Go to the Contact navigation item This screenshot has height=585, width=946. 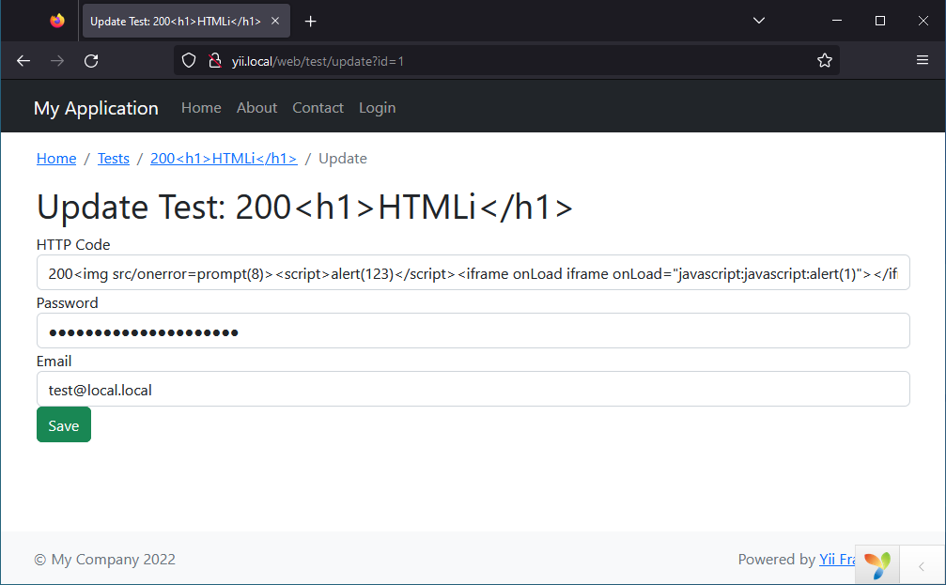click(x=318, y=108)
